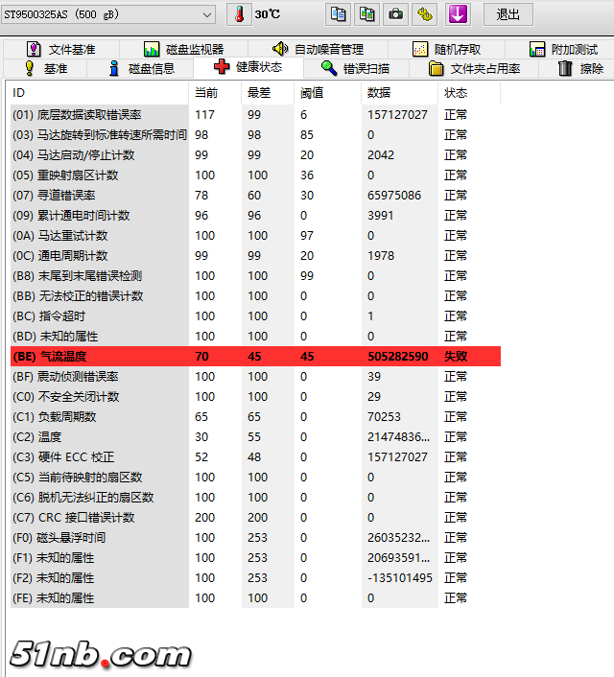Open the 自动噪音管理 tab
This screenshot has width=614, height=677.
[x=318, y=49]
